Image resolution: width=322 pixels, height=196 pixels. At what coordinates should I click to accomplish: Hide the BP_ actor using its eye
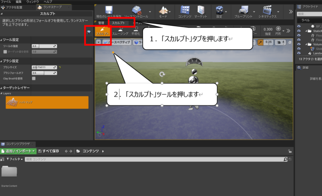tap(299, 26)
